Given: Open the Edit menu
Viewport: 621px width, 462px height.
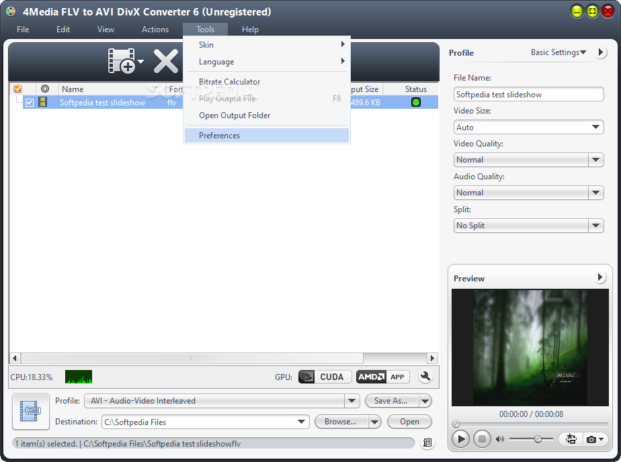Looking at the screenshot, I should (x=63, y=30).
